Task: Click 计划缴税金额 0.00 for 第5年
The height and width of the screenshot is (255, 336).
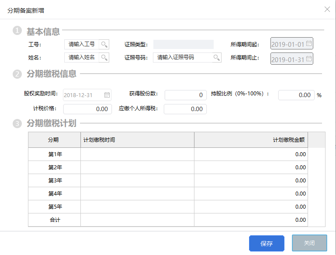Action: (251, 206)
